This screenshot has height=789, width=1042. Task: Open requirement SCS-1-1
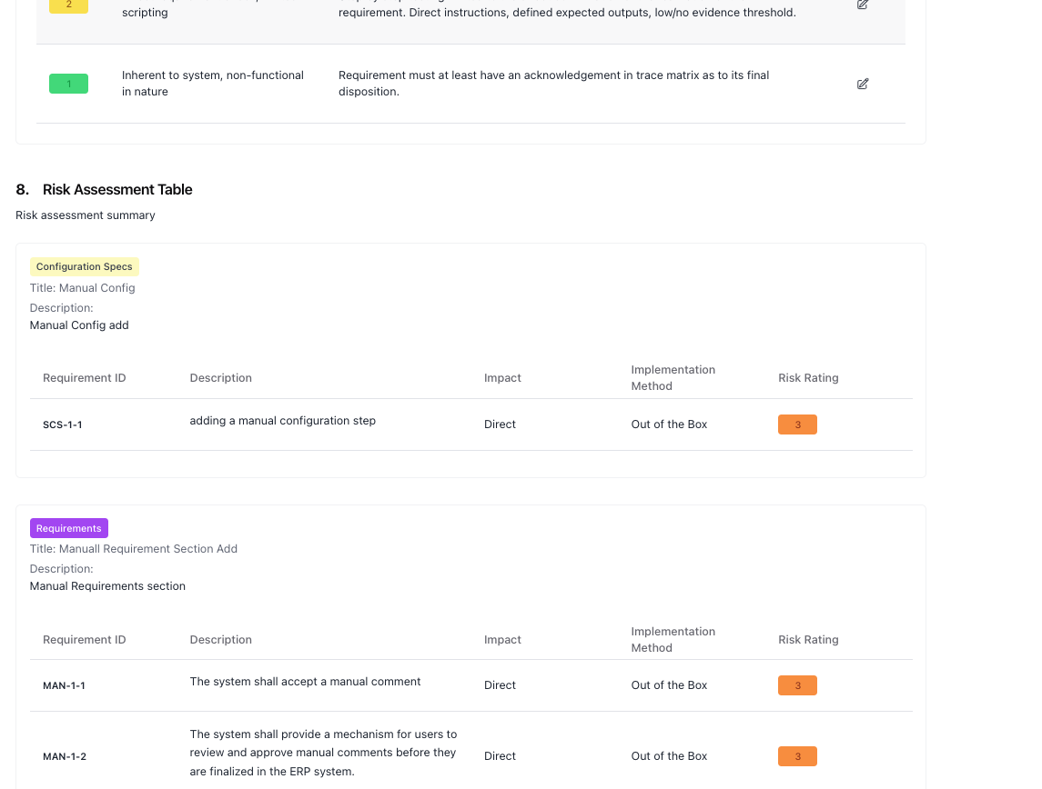coord(63,424)
